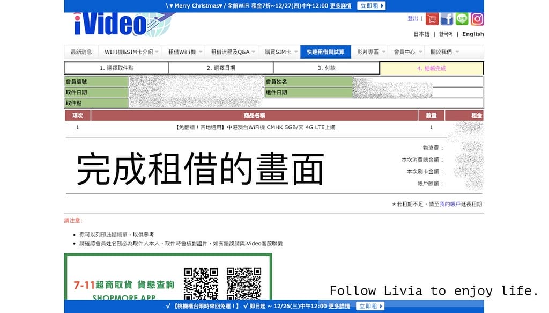549x313 pixels.
Task: Open the shopping cart icon
Action: [x=432, y=19]
